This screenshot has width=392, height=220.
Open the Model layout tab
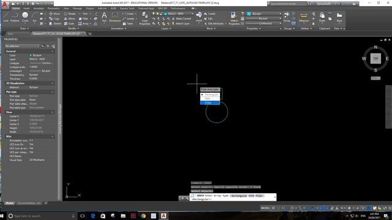10,203
